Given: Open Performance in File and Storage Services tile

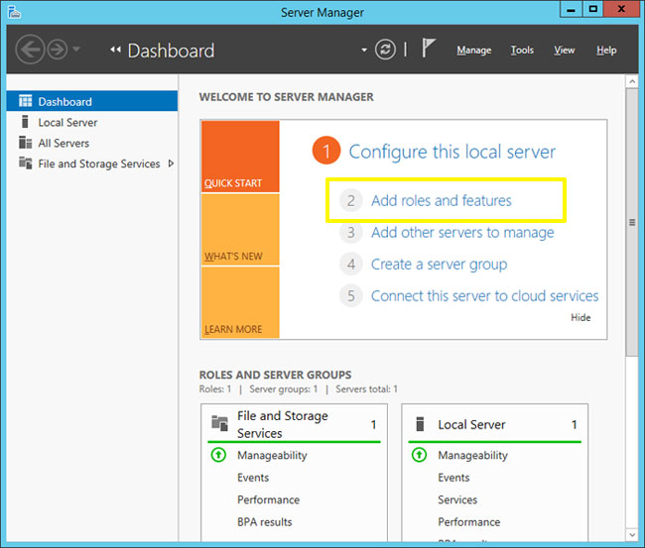Looking at the screenshot, I should [268, 499].
